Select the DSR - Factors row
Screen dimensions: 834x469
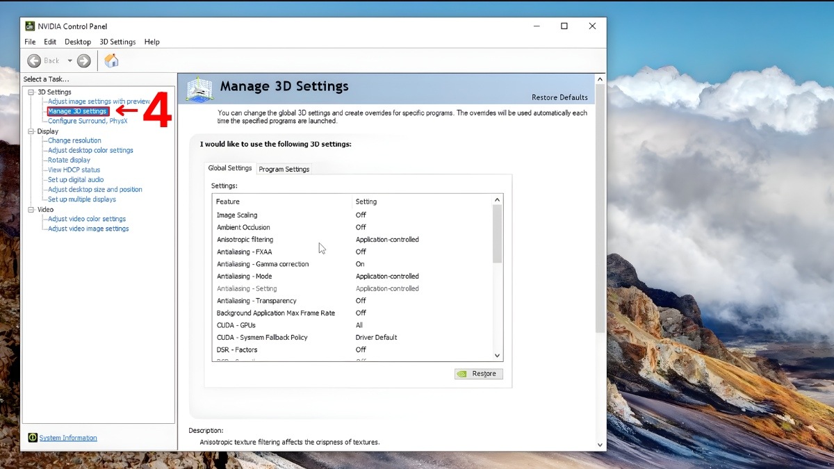(x=352, y=349)
